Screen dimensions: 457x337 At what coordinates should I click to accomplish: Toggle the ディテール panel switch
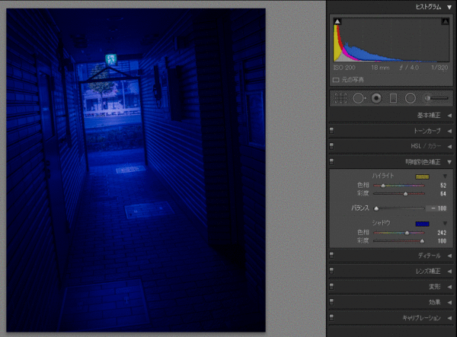coord(331,256)
